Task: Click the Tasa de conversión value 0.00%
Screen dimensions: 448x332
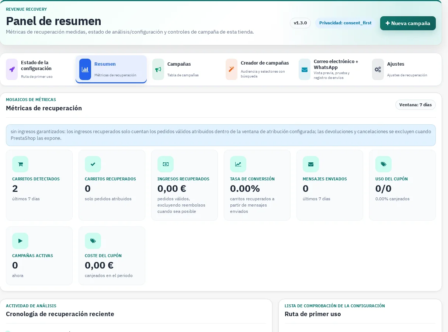Action: coord(245,189)
